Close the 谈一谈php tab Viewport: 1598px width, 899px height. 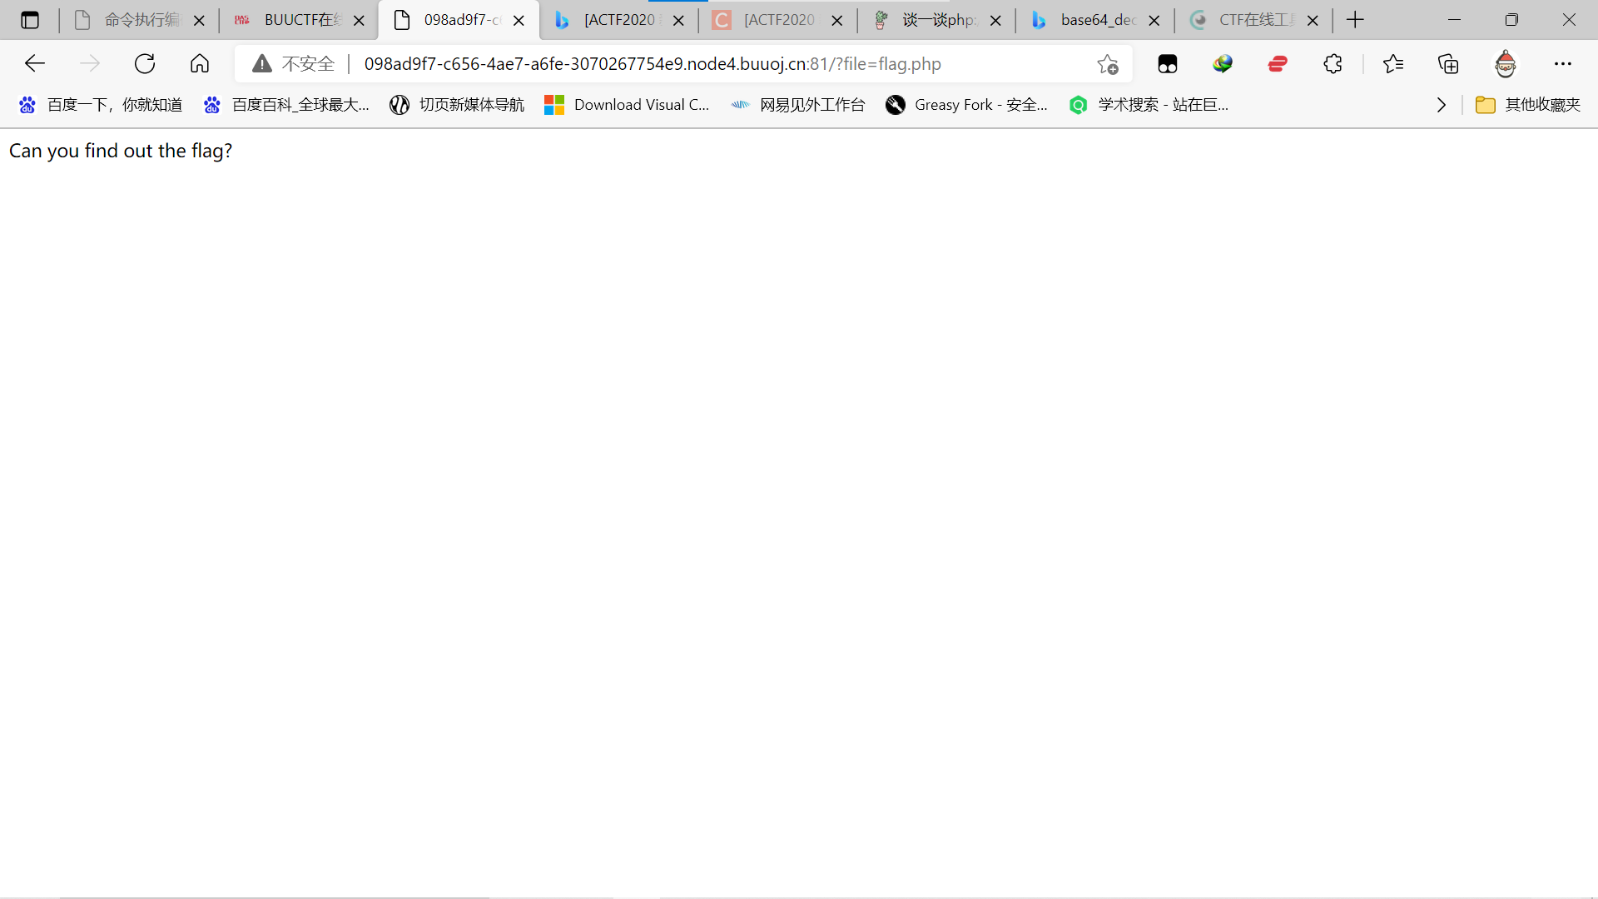pyautogui.click(x=996, y=21)
